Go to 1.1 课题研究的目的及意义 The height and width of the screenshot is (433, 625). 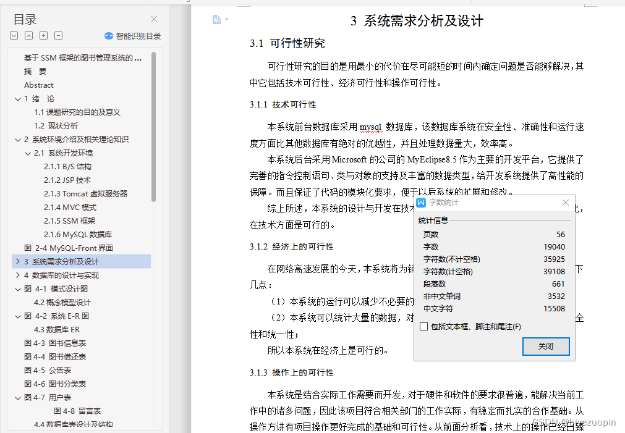(77, 112)
